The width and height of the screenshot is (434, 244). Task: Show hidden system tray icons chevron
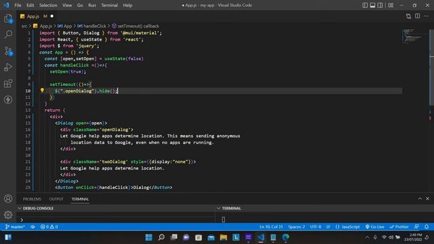367,237
